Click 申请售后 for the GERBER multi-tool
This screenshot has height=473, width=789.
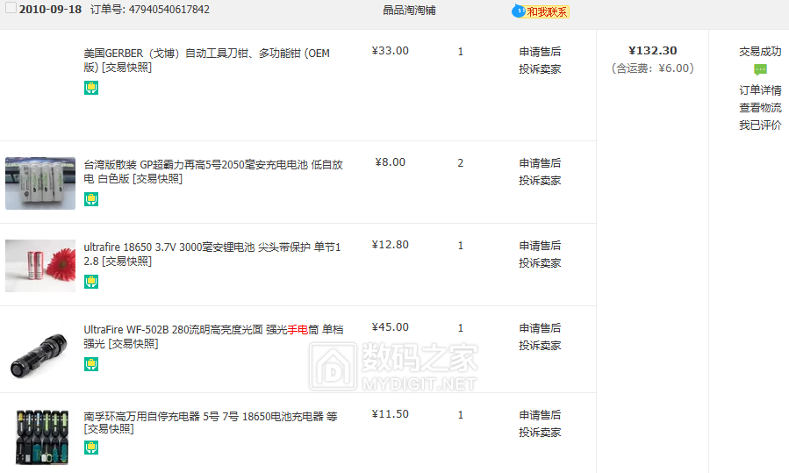tap(540, 52)
